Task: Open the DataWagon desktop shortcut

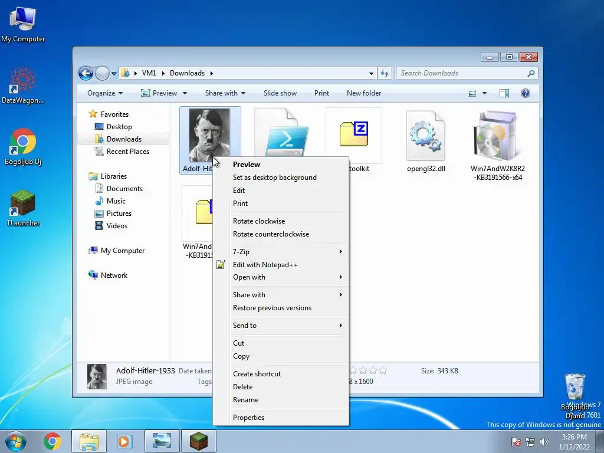Action: [x=23, y=86]
